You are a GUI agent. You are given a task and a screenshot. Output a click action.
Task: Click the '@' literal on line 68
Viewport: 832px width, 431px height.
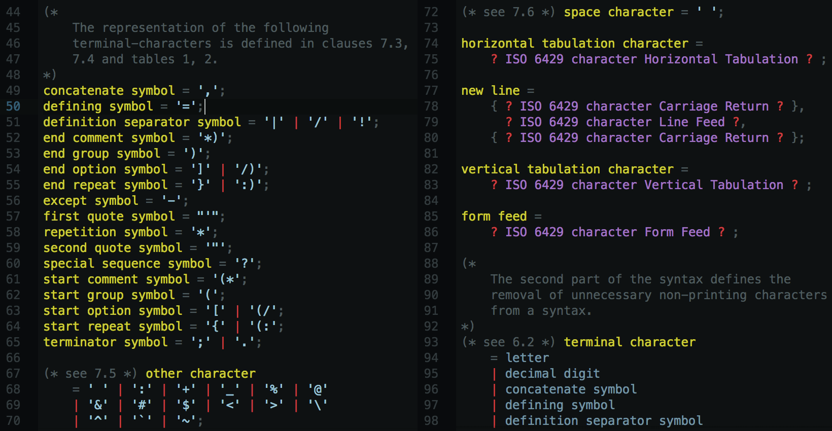tap(318, 389)
